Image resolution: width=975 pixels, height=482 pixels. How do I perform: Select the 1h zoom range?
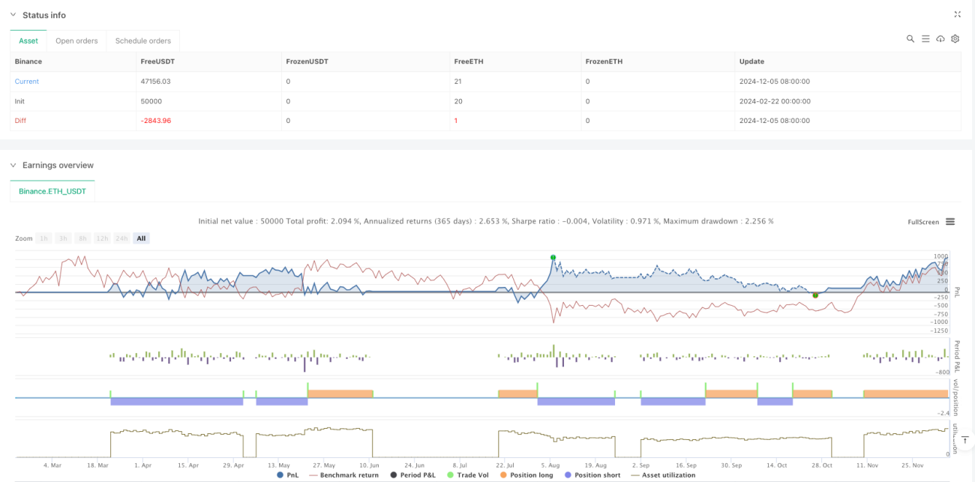click(44, 238)
